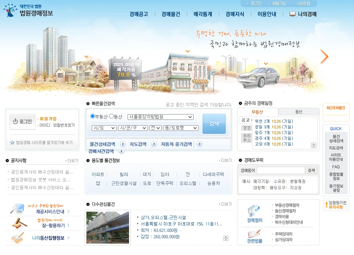The height and width of the screenshot is (255, 354).
Task: Open the 시/도 region dropdown
Action: point(104,128)
